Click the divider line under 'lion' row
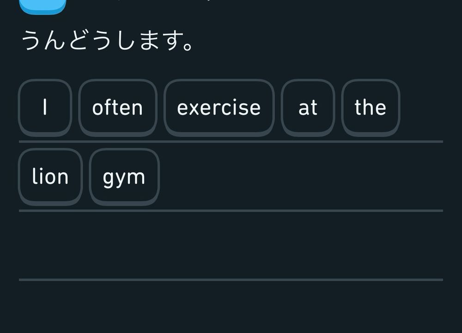 pyautogui.click(x=231, y=211)
